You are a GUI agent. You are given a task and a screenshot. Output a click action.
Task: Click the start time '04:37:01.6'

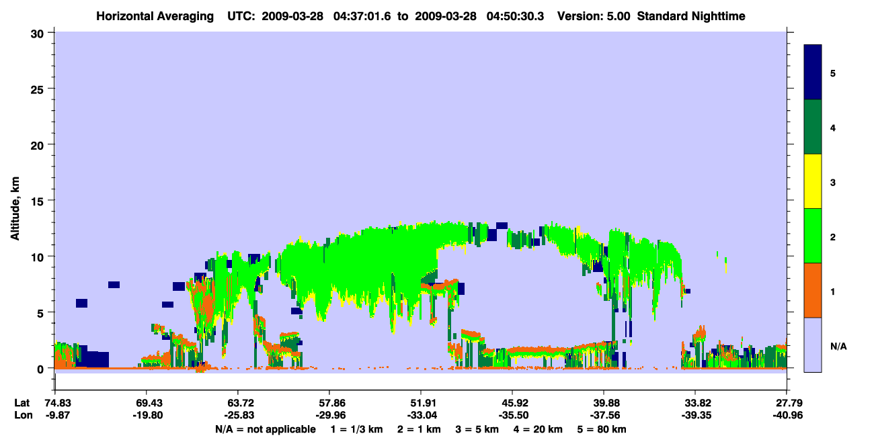tap(361, 16)
